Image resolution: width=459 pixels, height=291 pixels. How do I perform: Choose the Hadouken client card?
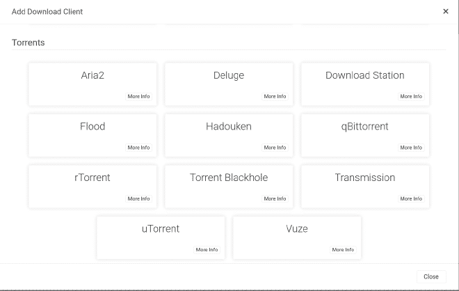click(x=229, y=135)
